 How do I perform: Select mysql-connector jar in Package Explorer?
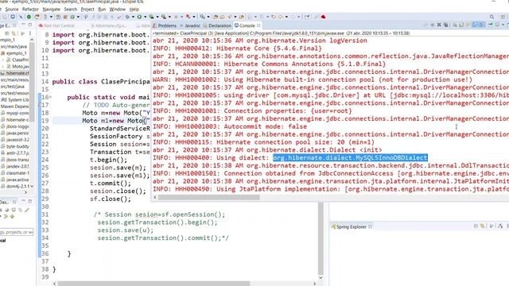point(15,113)
